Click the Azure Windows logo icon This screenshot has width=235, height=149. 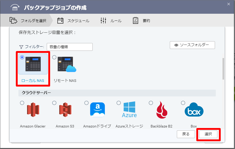pos(129,110)
